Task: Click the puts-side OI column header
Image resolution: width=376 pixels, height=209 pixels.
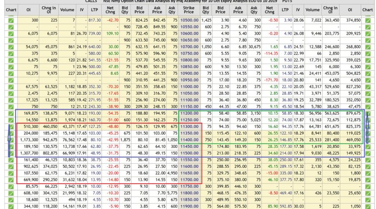Action: click(x=350, y=10)
